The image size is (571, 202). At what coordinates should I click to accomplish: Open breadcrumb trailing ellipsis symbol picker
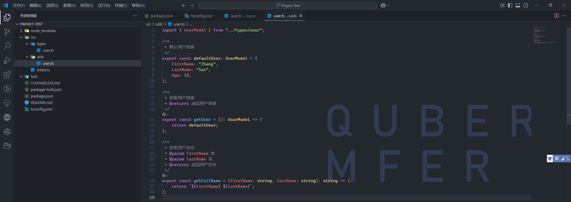pos(191,24)
